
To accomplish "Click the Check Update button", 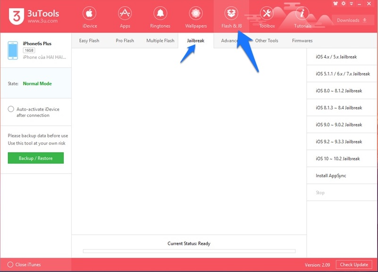I will tap(354, 264).
